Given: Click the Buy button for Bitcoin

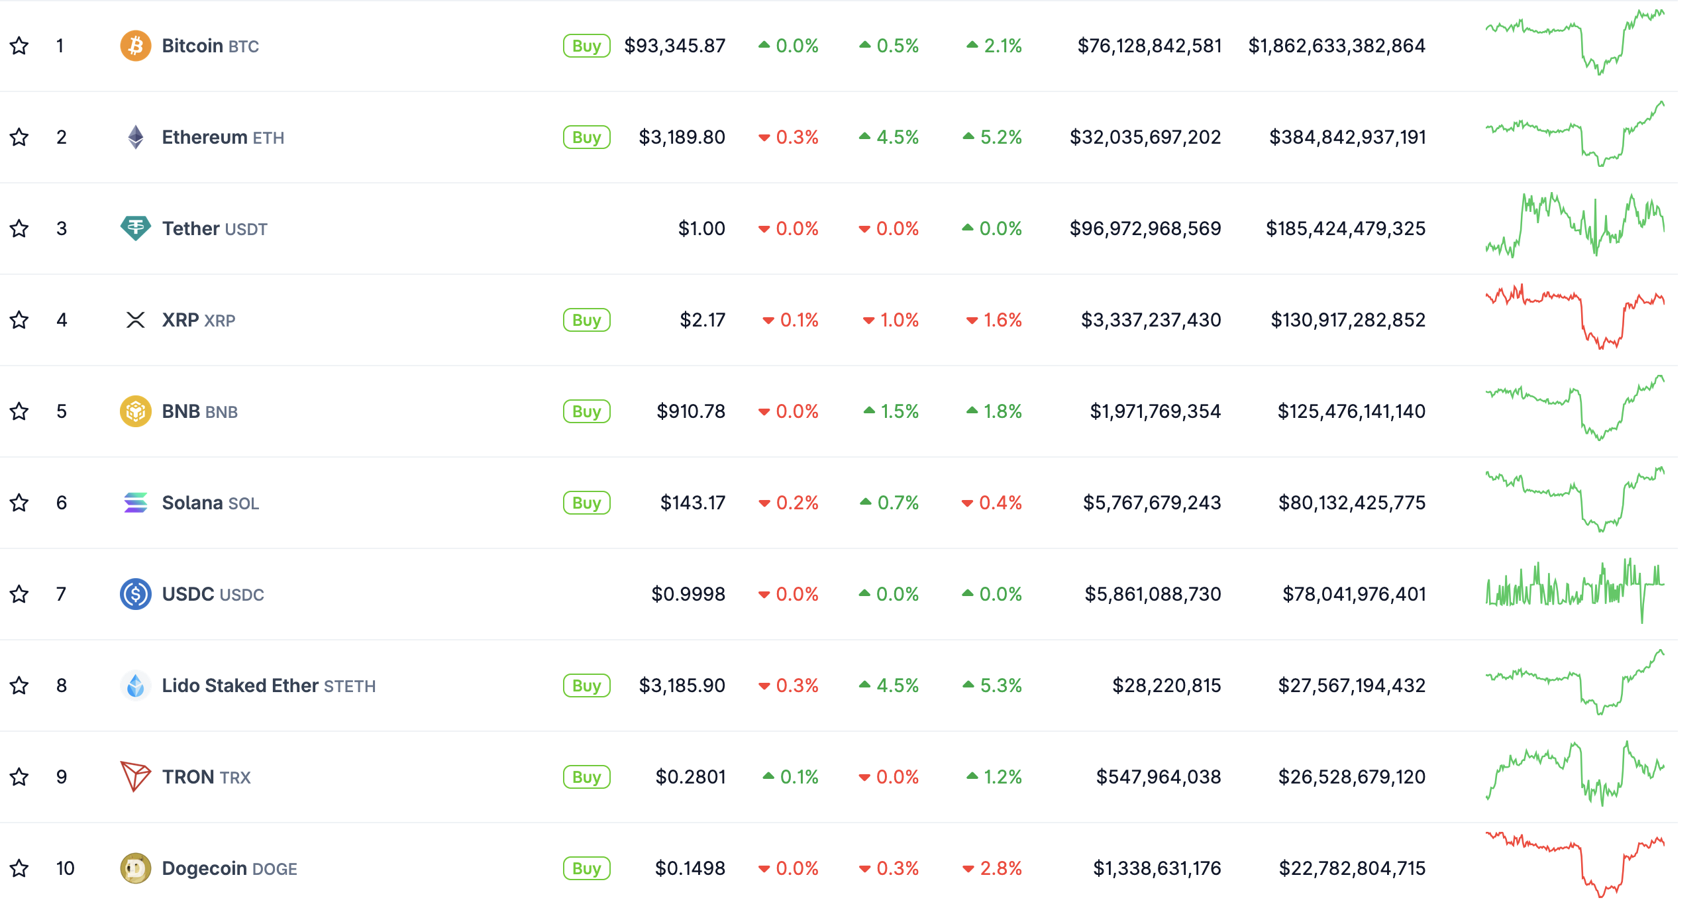Looking at the screenshot, I should [586, 46].
